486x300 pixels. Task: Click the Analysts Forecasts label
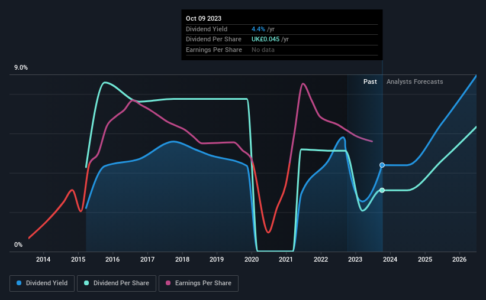point(415,81)
